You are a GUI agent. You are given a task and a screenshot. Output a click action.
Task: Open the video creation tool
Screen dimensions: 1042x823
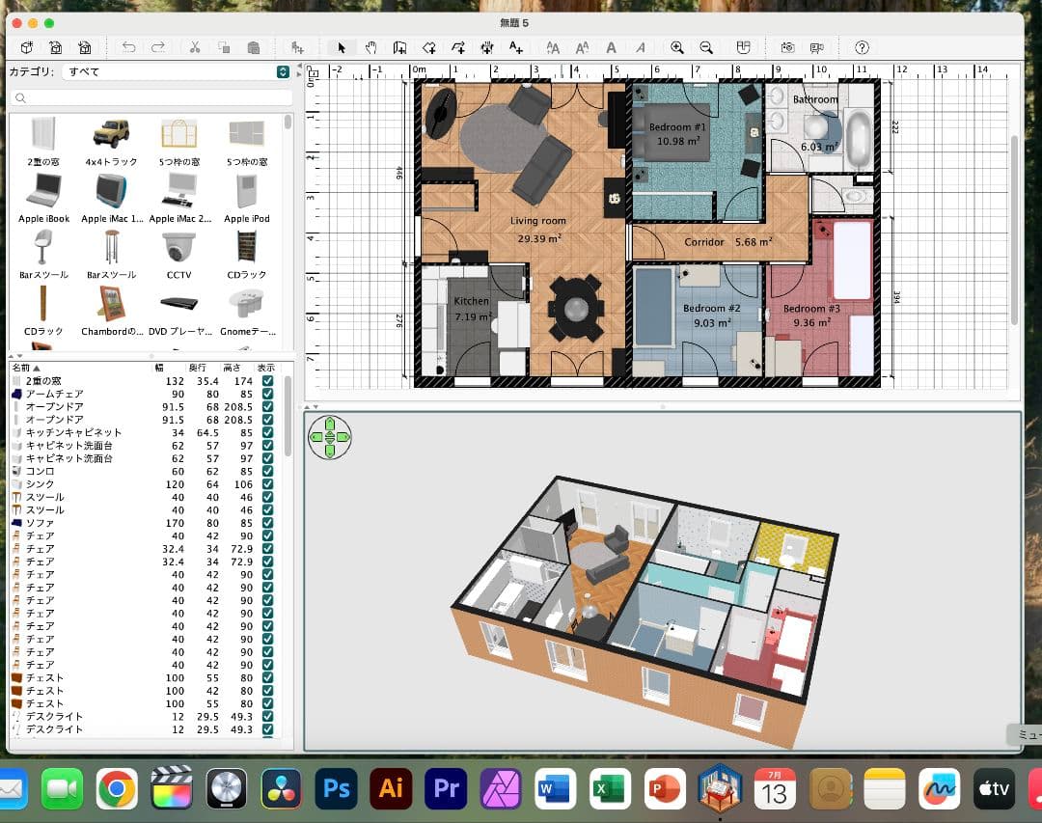pyautogui.click(x=817, y=47)
